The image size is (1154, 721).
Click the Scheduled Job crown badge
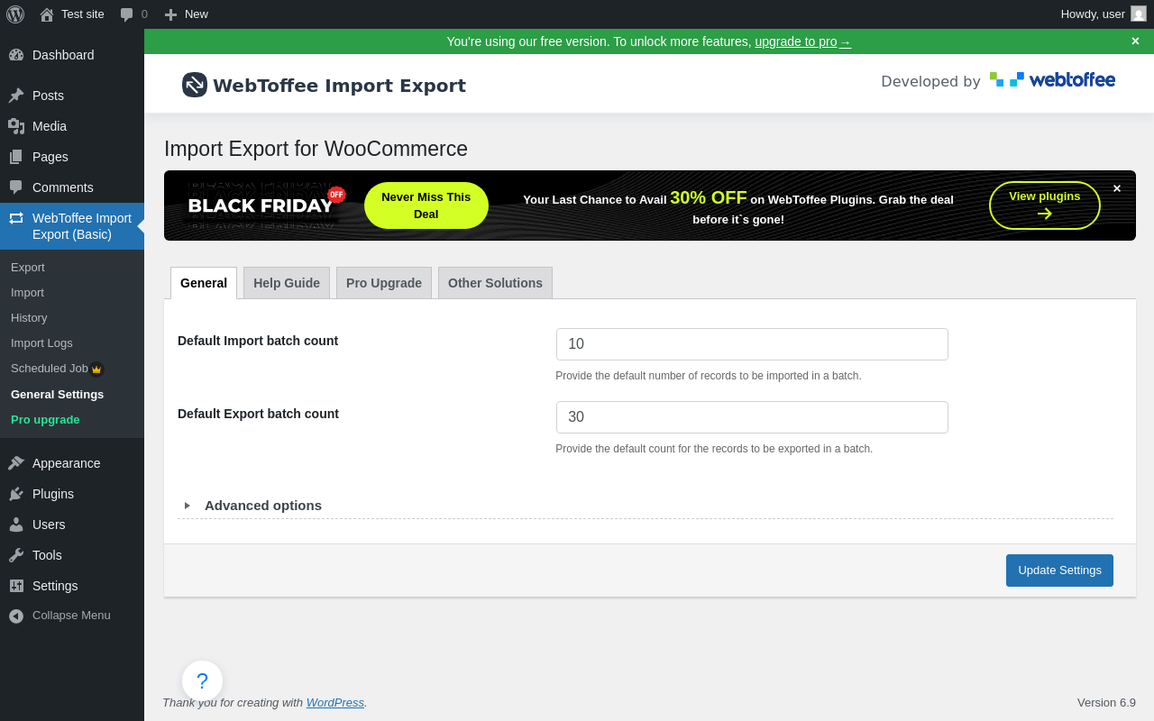pos(96,370)
